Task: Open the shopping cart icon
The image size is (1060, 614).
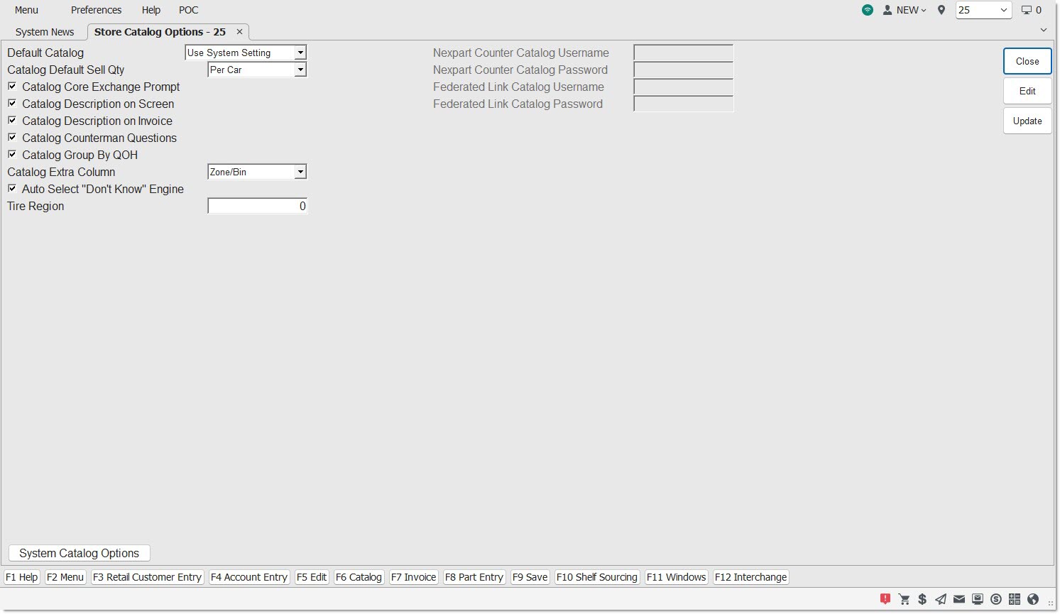Action: click(x=904, y=599)
